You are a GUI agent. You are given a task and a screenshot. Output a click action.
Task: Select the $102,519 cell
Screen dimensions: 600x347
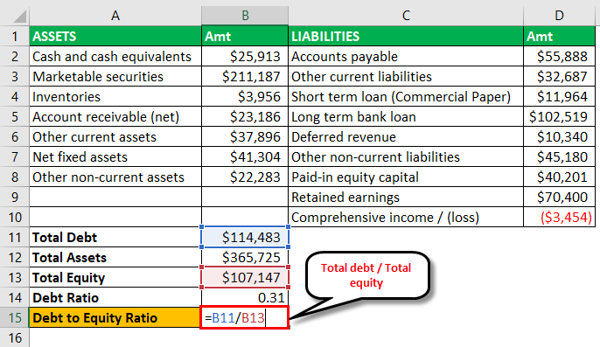[x=559, y=117]
